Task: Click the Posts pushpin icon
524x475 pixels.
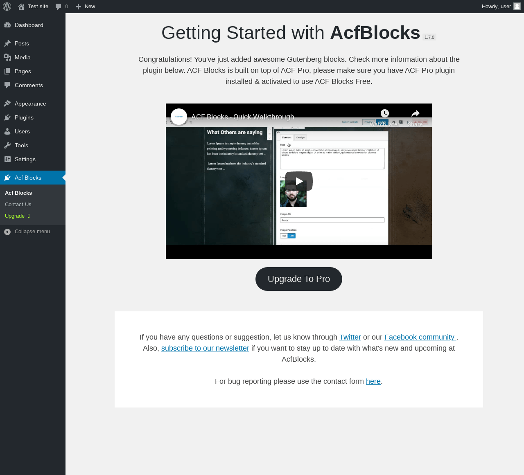Action: pyautogui.click(x=7, y=43)
